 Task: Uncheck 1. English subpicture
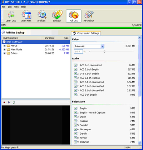[75, 108]
